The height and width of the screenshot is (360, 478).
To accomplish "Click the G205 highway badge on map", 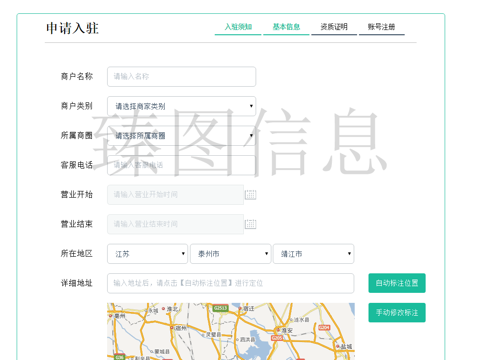I will click(x=277, y=338).
